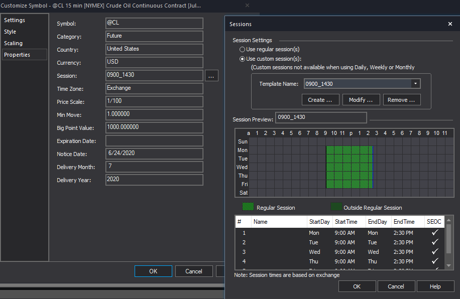
Task: Click Help in the Sessions dialog
Action: 435,286
